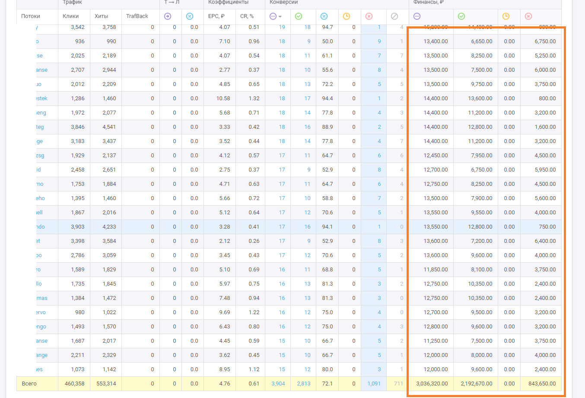Sort by pending conversions clock icon

pos(347,16)
